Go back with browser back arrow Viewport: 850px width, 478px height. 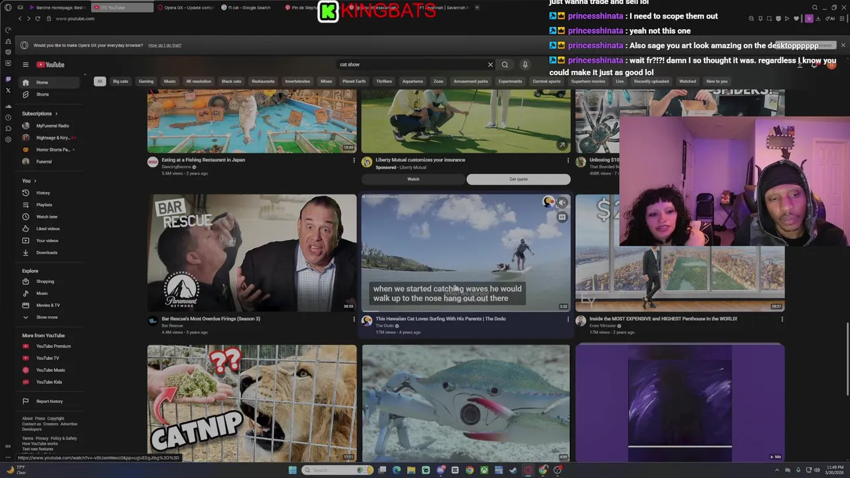tap(20, 19)
